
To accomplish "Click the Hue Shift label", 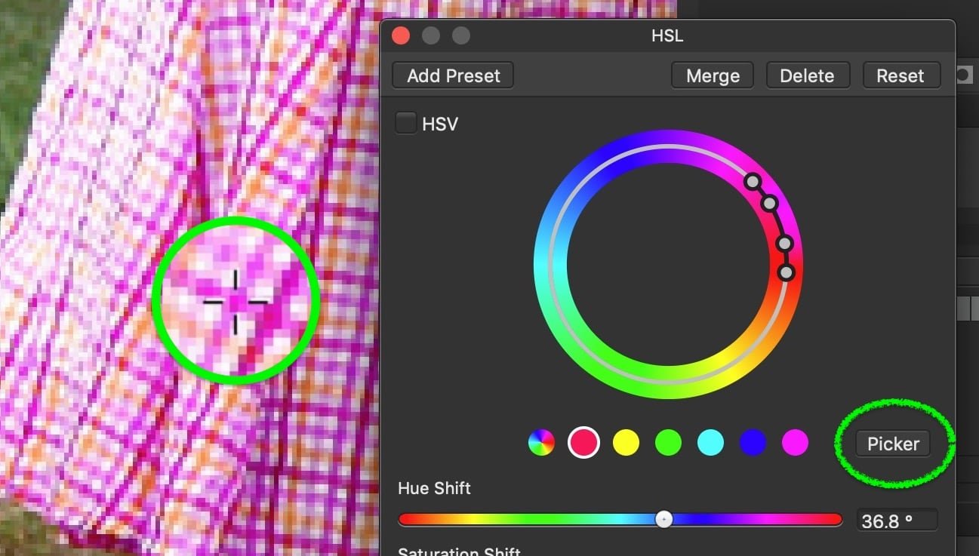I will (x=434, y=488).
